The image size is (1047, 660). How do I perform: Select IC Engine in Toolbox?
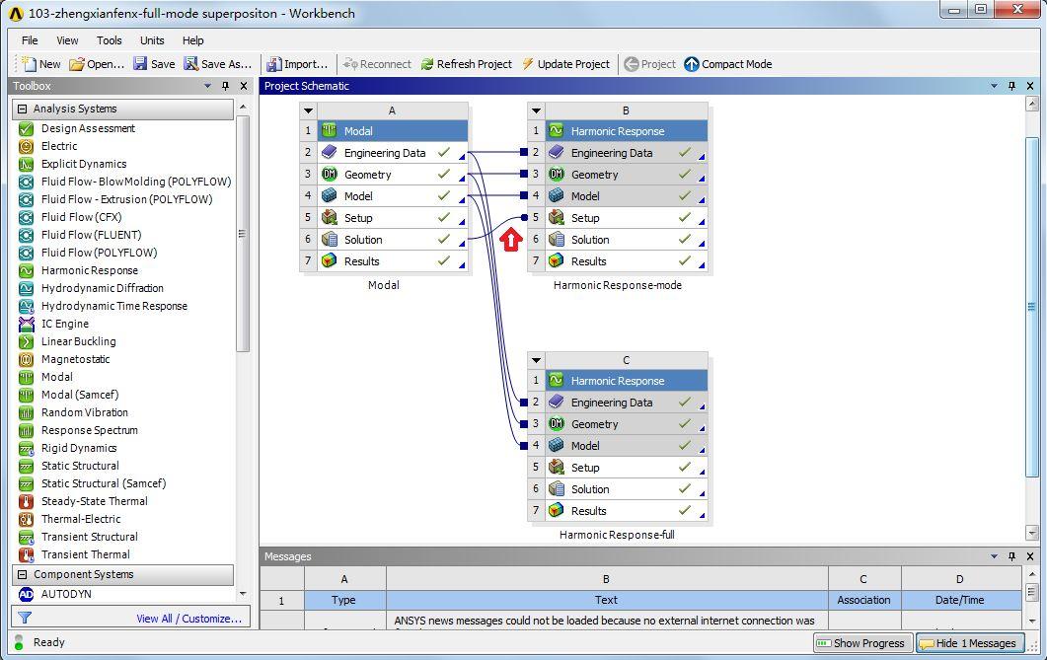[65, 324]
